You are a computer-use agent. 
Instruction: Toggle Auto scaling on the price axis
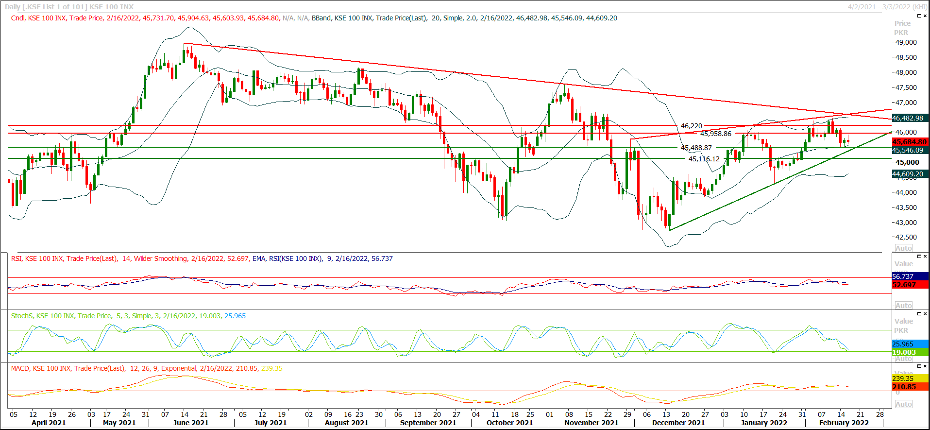903,248
